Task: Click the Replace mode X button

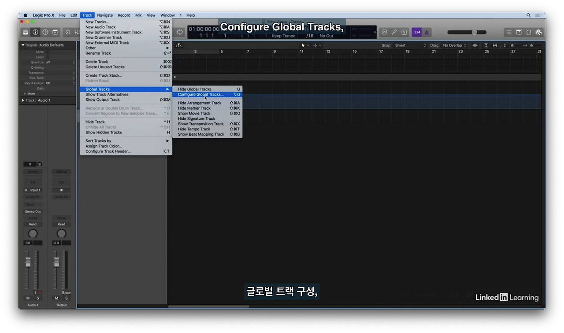Action: (x=384, y=32)
